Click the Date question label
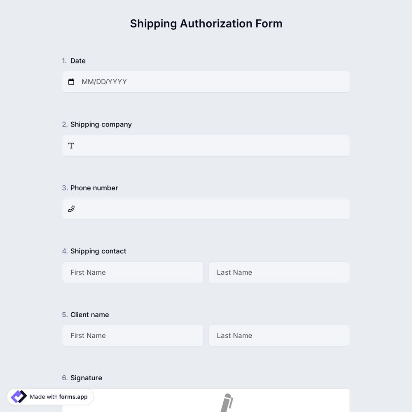The height and width of the screenshot is (412, 412). (x=78, y=61)
